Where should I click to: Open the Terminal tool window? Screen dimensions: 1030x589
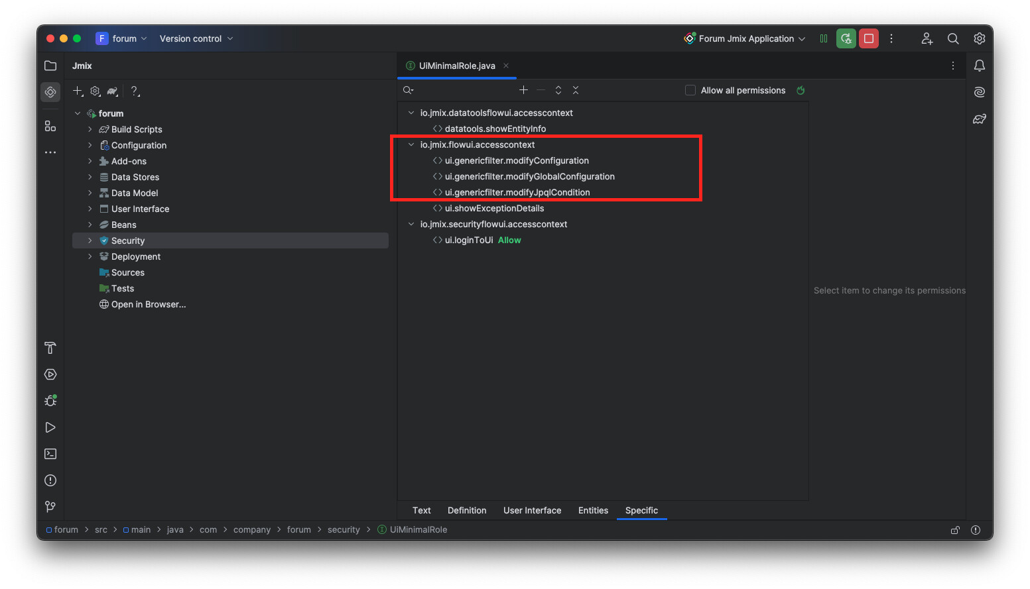(50, 454)
